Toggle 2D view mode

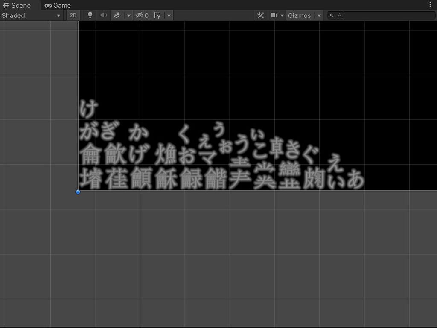click(x=73, y=15)
